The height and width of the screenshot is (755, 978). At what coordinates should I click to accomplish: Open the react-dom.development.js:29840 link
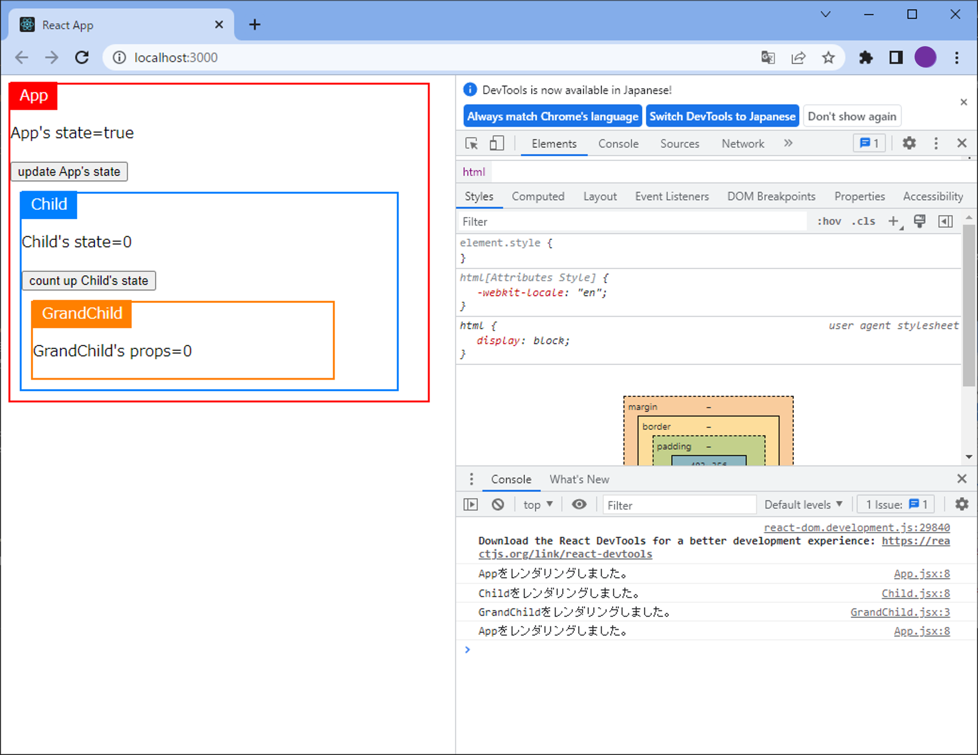(x=857, y=528)
